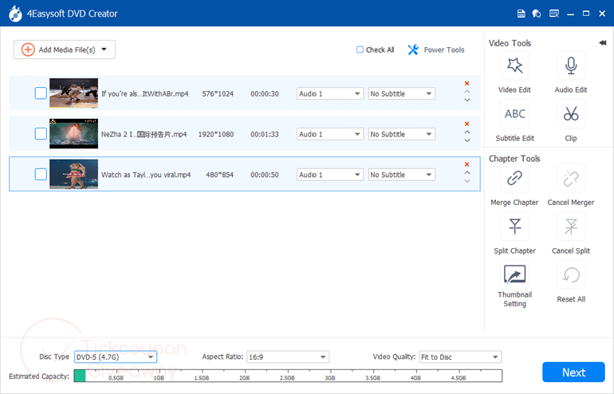Open Thumbnail Setting
Screen dimensions: 614x394
tap(514, 275)
